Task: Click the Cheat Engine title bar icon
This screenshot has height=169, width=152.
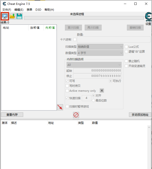Action: pyautogui.click(x=4, y=4)
